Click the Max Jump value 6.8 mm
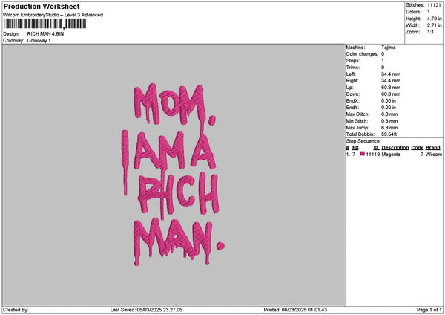The width and height of the screenshot is (445, 315). pyautogui.click(x=389, y=128)
